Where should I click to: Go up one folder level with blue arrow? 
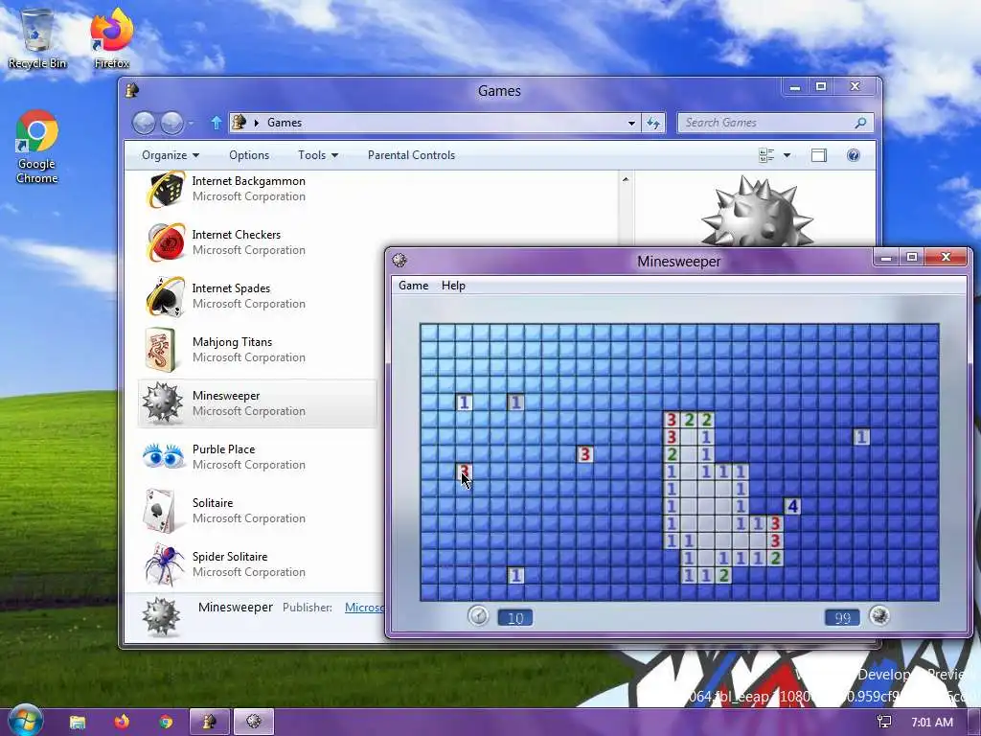pos(216,123)
